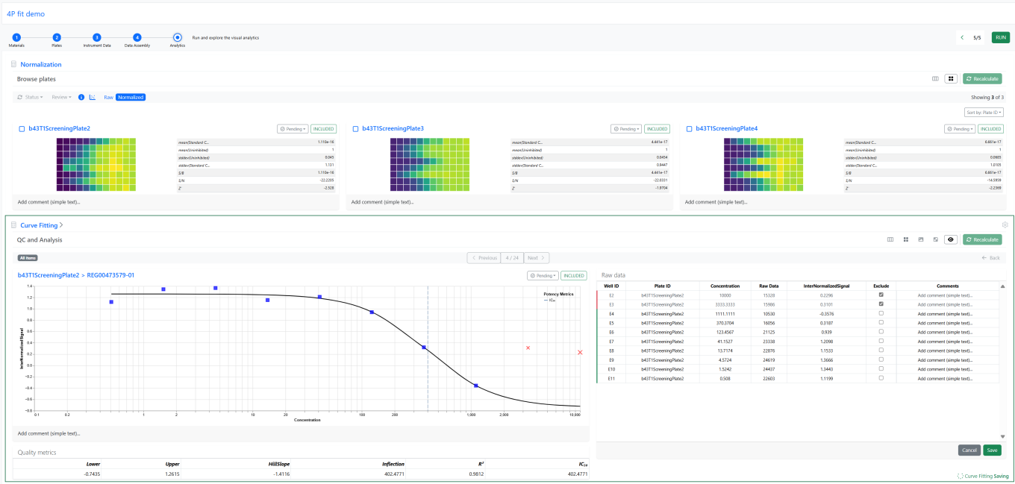Select grid view in QC and Analysis toolbar
1015x484 pixels.
(905, 239)
